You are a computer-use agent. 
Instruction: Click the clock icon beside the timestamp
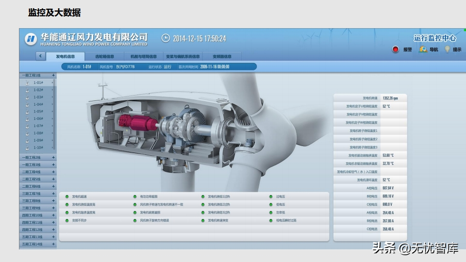(x=166, y=38)
